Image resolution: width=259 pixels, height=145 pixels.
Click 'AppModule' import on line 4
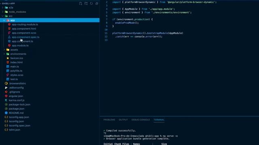pos(131,9)
